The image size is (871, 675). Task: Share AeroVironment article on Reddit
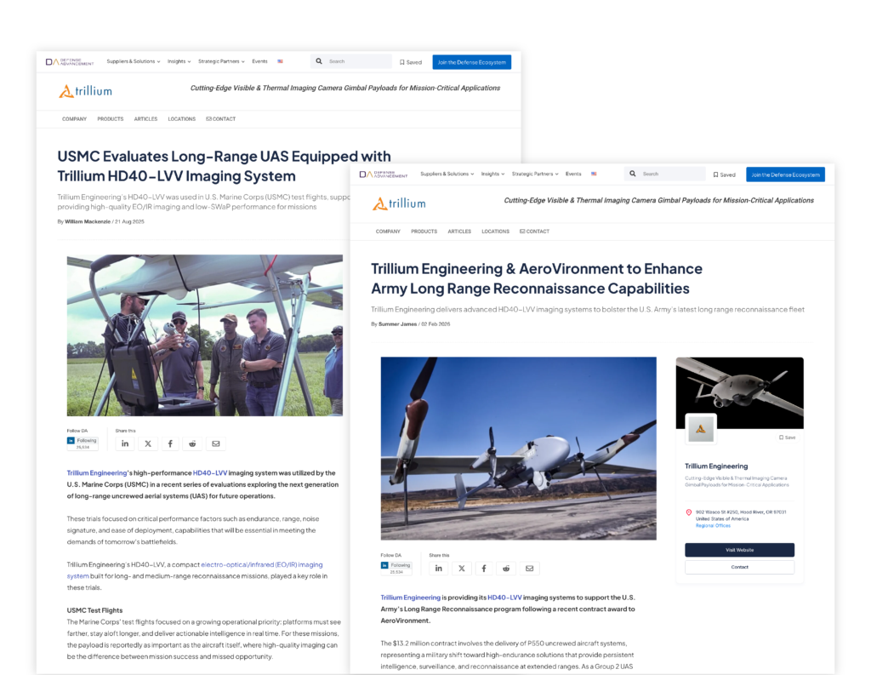pyautogui.click(x=506, y=569)
